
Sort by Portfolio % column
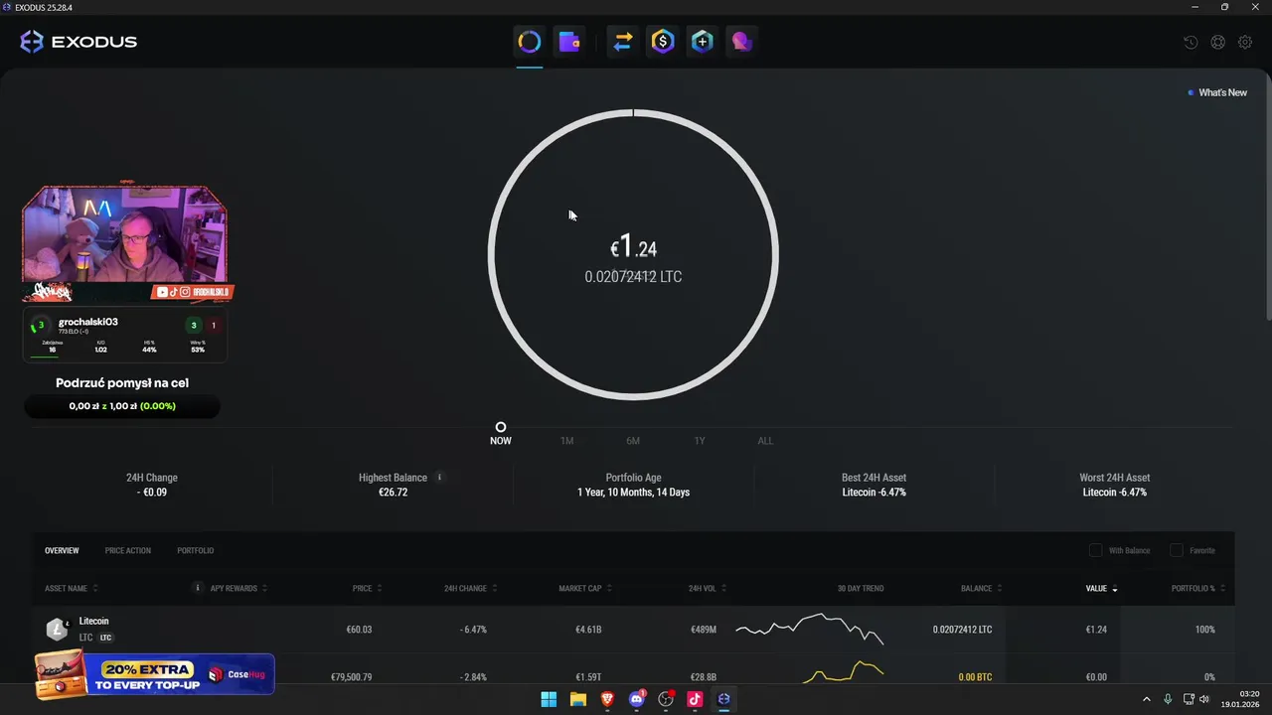[x=1197, y=588]
